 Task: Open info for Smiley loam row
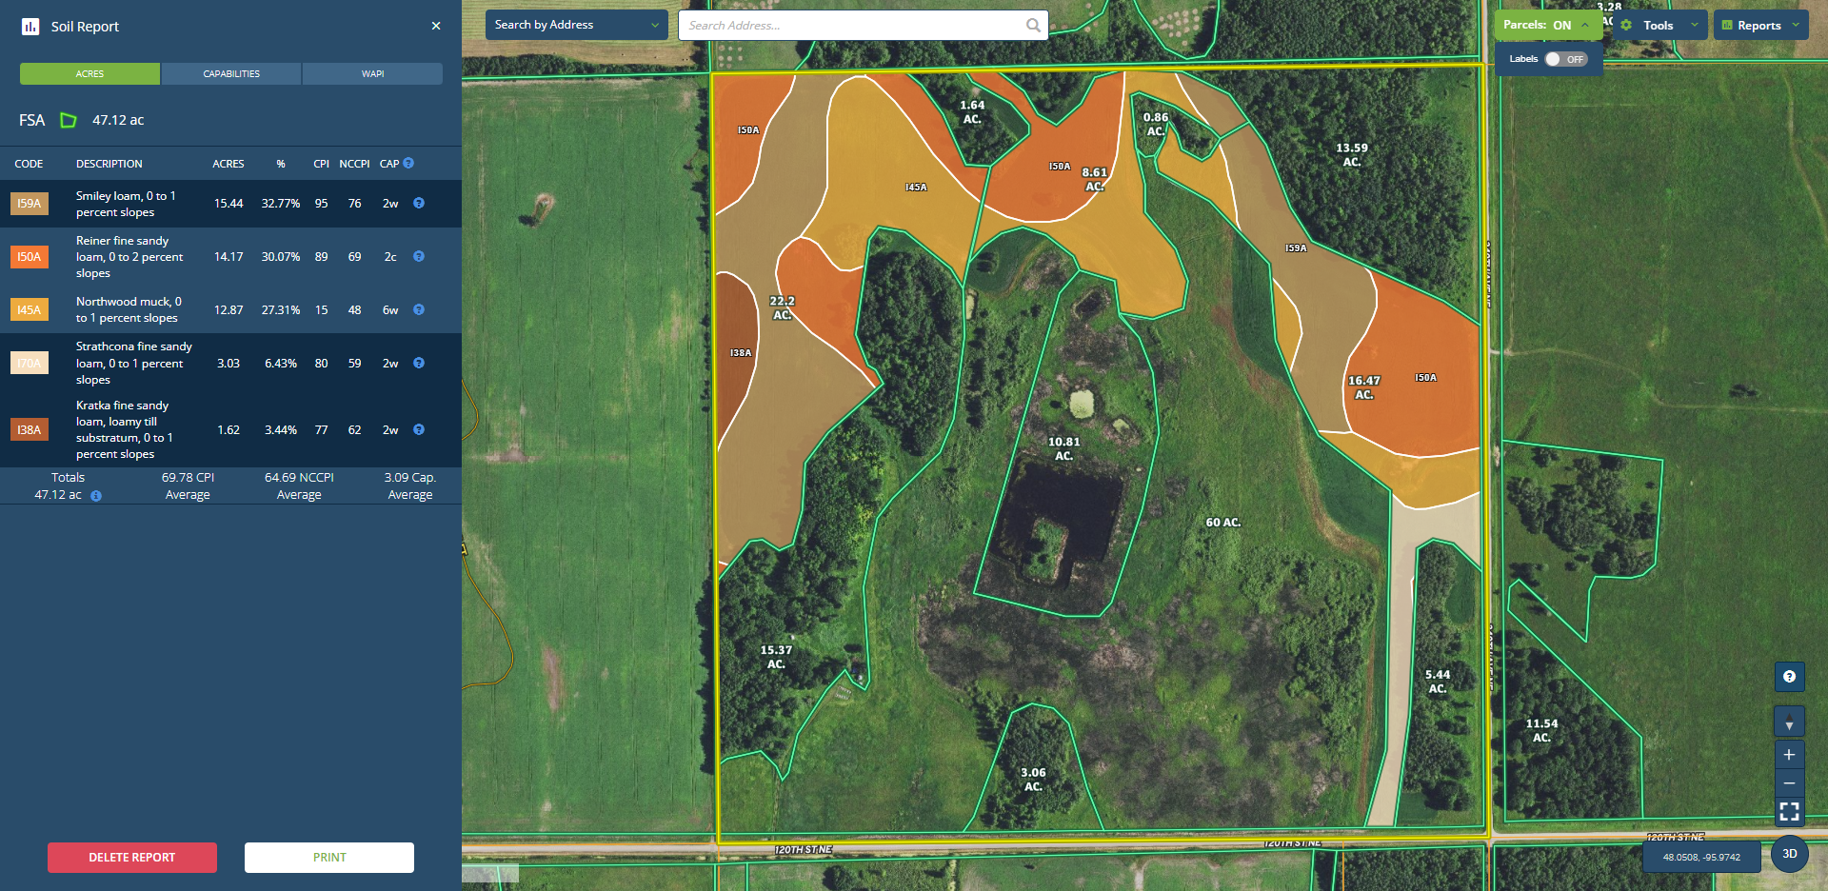coord(419,204)
